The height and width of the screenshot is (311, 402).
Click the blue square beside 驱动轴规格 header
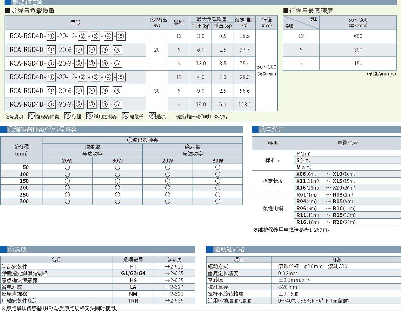click(x=209, y=250)
